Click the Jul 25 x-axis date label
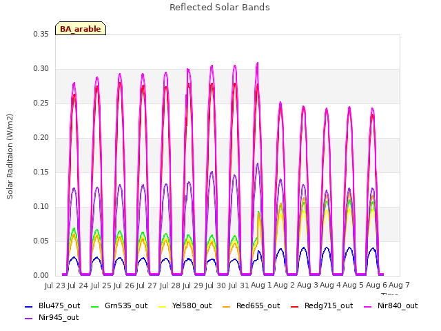 pyautogui.click(x=101, y=285)
